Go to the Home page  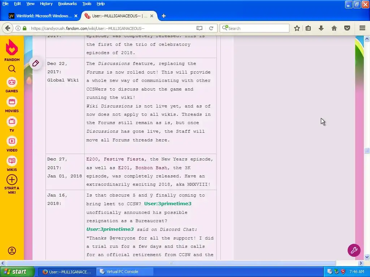click(x=334, y=28)
